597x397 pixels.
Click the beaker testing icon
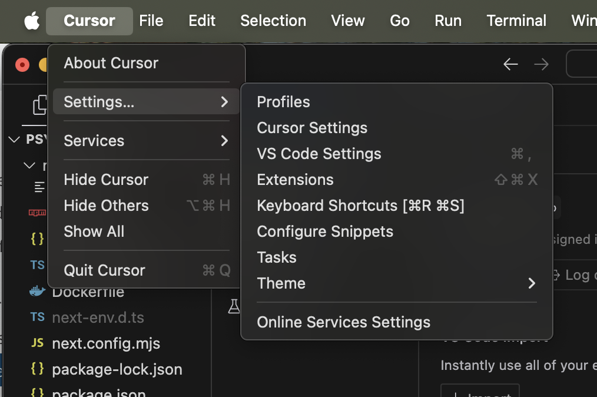(x=234, y=306)
